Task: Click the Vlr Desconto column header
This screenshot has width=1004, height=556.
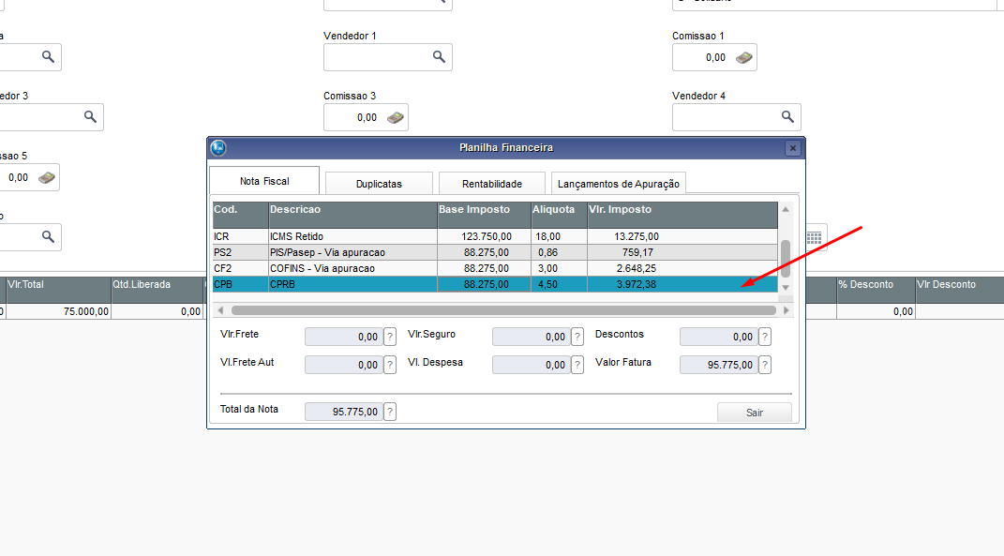Action: pos(959,290)
